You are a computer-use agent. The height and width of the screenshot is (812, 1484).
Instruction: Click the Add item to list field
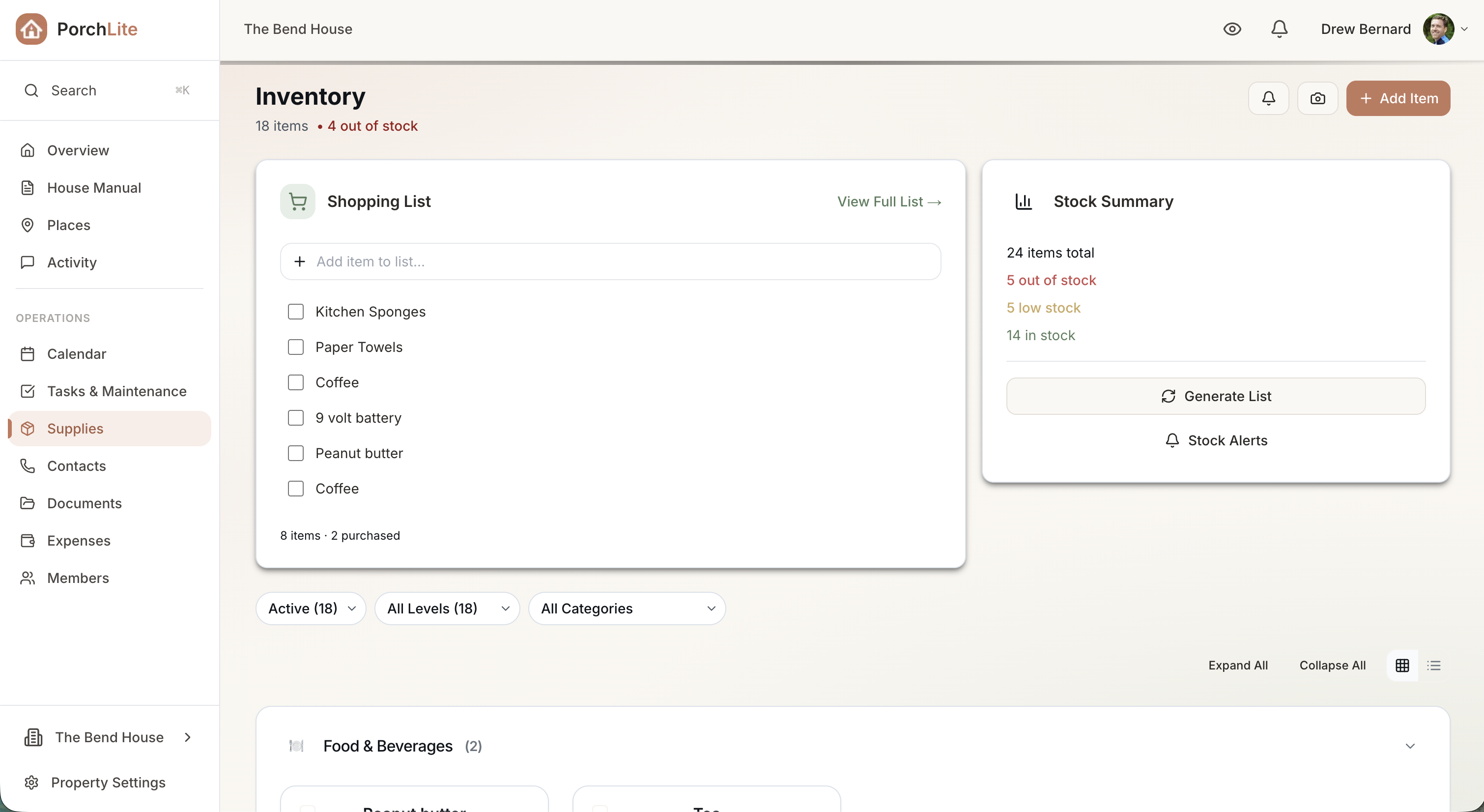[x=611, y=261]
